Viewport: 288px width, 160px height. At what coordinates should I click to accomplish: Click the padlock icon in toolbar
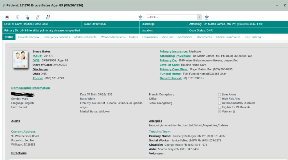(28, 17)
